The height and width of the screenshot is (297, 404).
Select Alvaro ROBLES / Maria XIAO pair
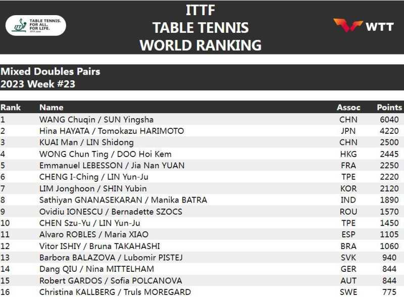pyautogui.click(x=94, y=234)
